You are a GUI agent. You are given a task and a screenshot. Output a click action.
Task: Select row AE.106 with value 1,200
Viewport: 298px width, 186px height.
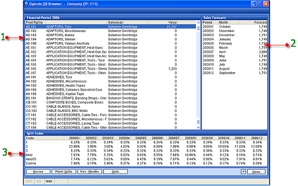111,69
